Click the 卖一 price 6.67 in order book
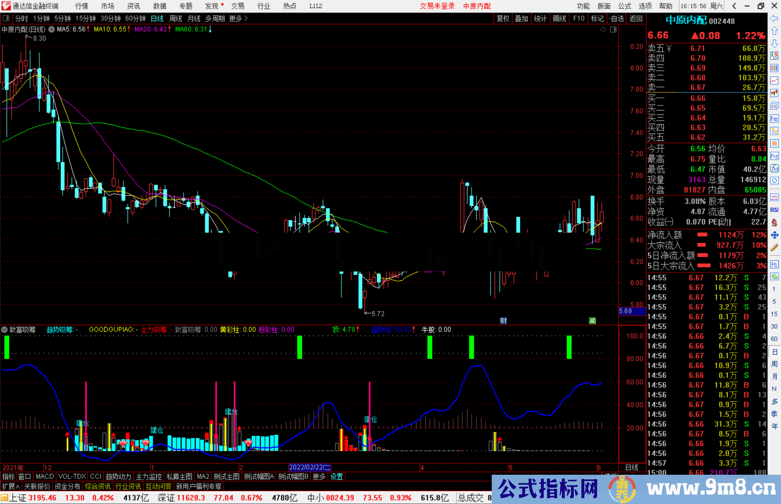This screenshot has height=504, width=781. click(x=698, y=87)
